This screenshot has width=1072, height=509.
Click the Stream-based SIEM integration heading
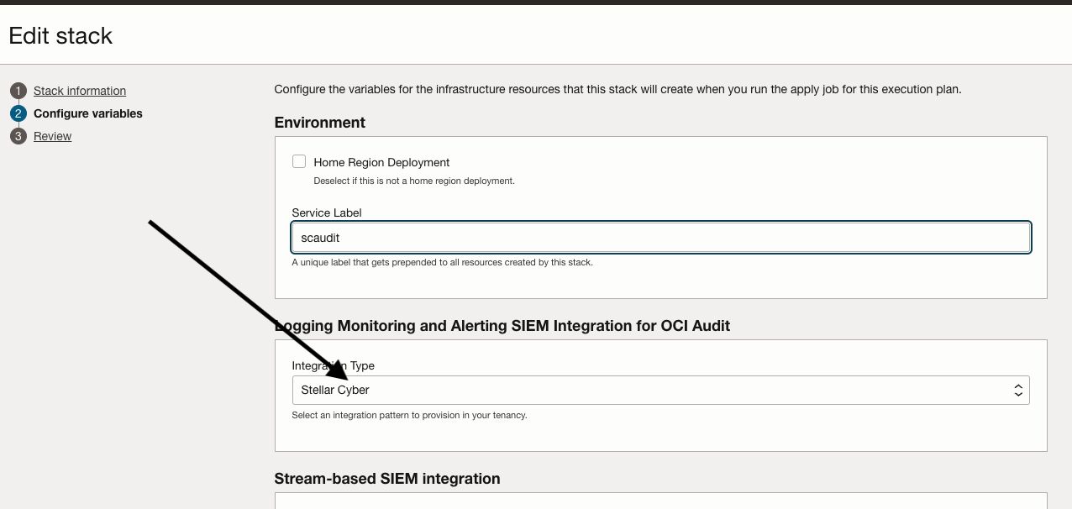click(x=387, y=479)
